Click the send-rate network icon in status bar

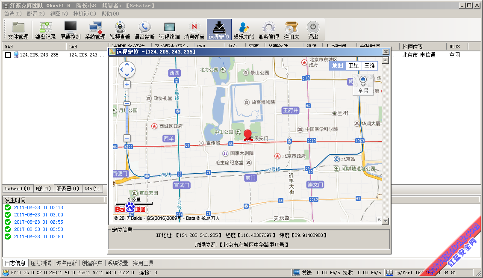(x=297, y=272)
